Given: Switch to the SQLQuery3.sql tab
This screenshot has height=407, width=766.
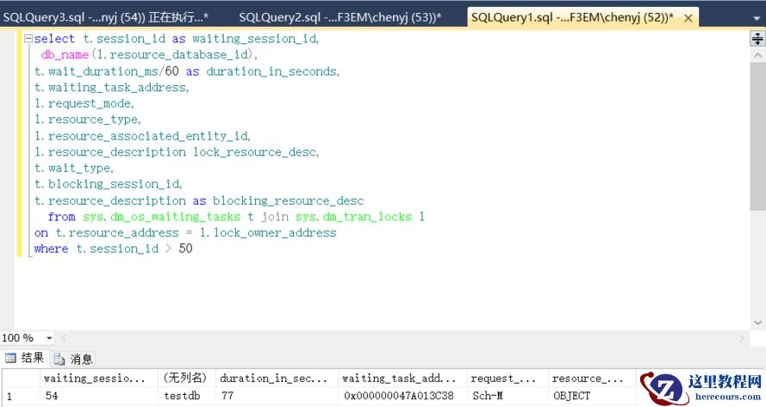Looking at the screenshot, I should point(105,16).
